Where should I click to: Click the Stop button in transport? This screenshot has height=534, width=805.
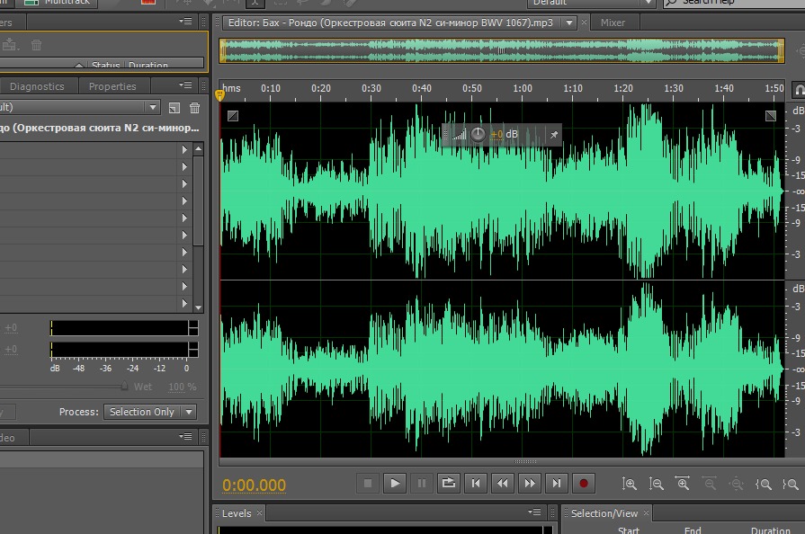pos(368,484)
